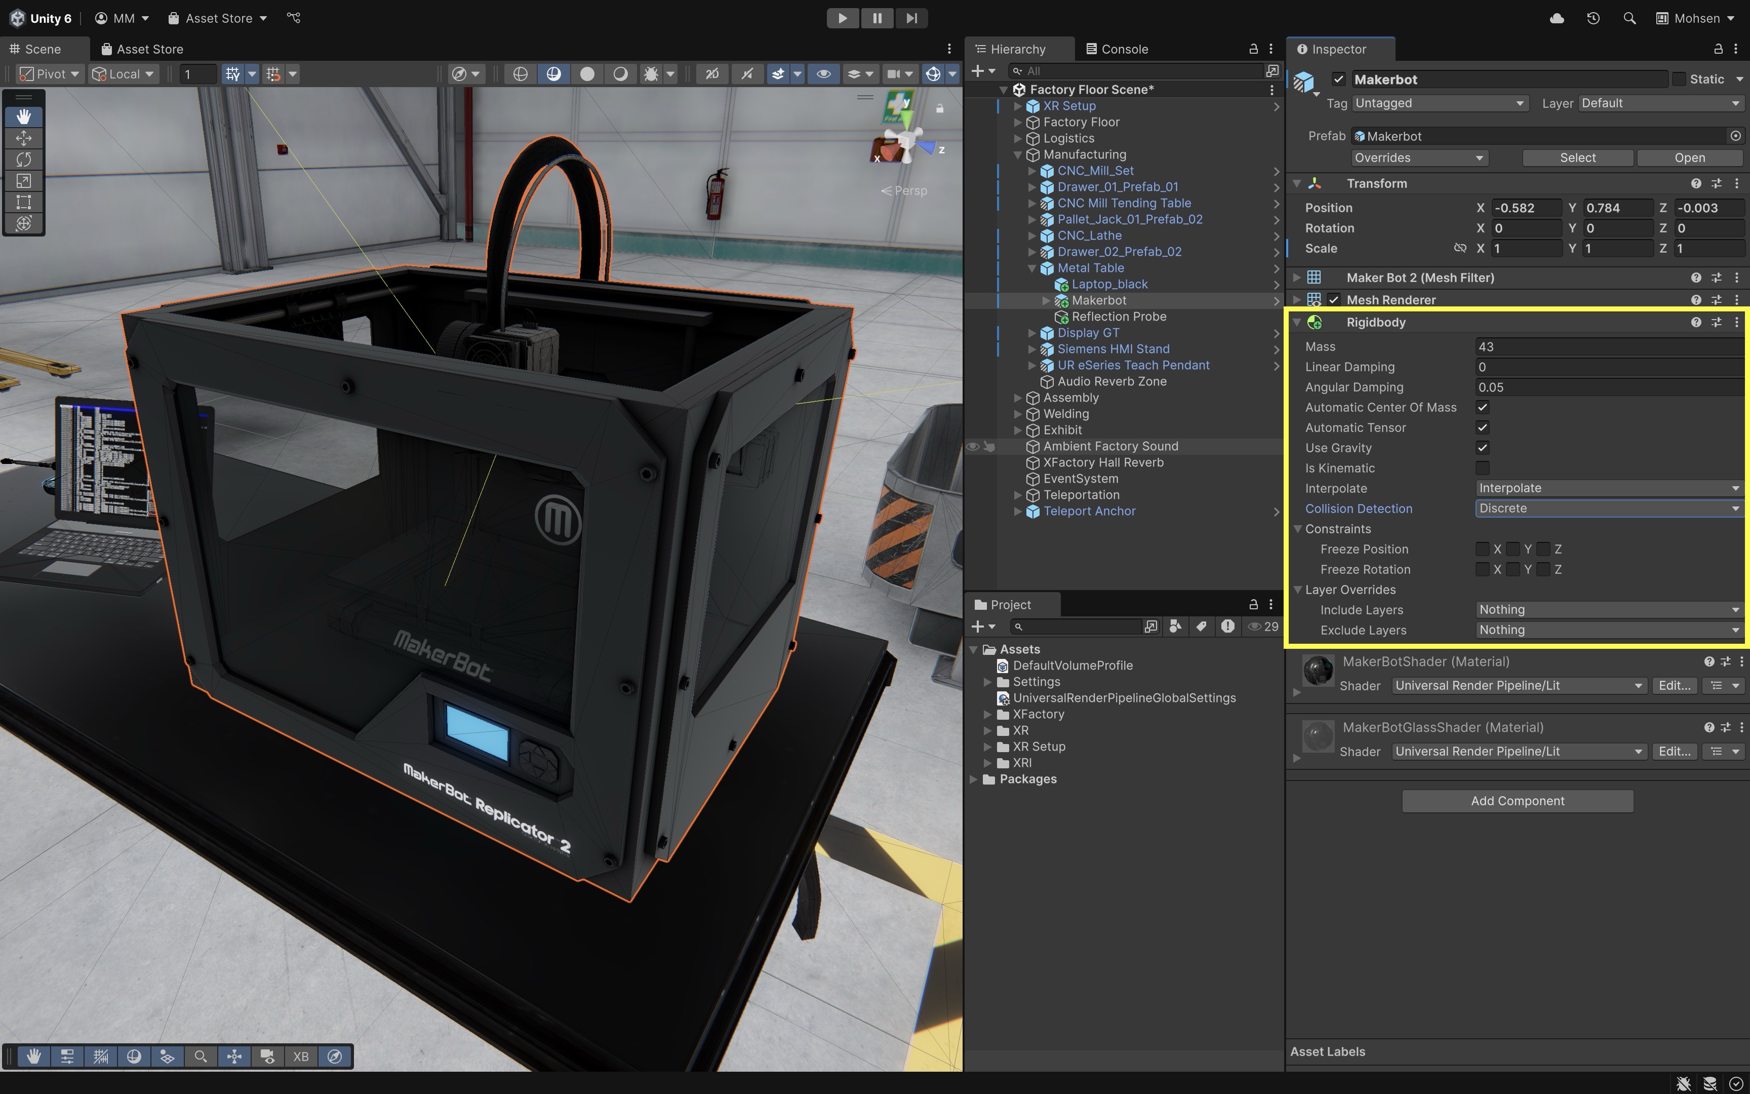
Task: Open Collision Detection dropdown
Action: pyautogui.click(x=1609, y=509)
